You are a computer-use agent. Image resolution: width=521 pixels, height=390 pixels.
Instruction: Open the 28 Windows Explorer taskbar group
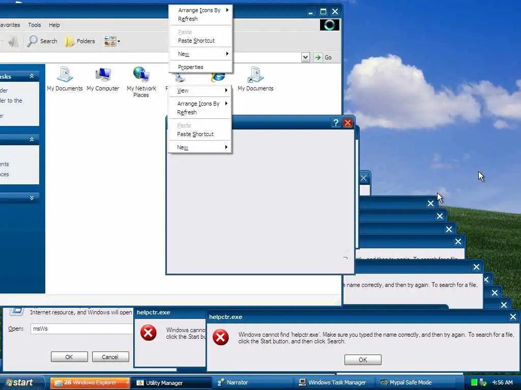coord(91,383)
